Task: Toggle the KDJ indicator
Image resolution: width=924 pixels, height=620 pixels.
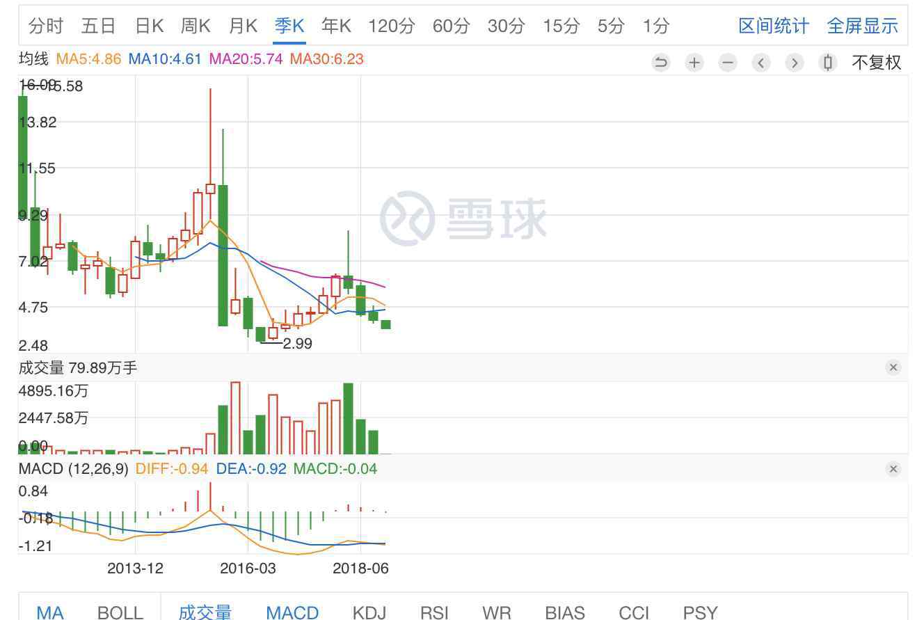Action: [x=369, y=612]
